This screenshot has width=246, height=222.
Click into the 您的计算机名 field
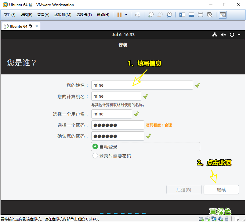116,96
